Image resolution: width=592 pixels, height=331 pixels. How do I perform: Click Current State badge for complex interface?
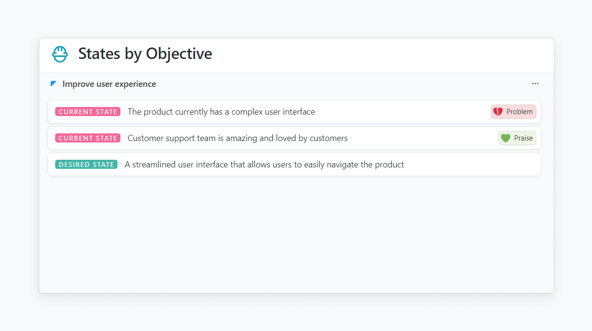[88, 112]
